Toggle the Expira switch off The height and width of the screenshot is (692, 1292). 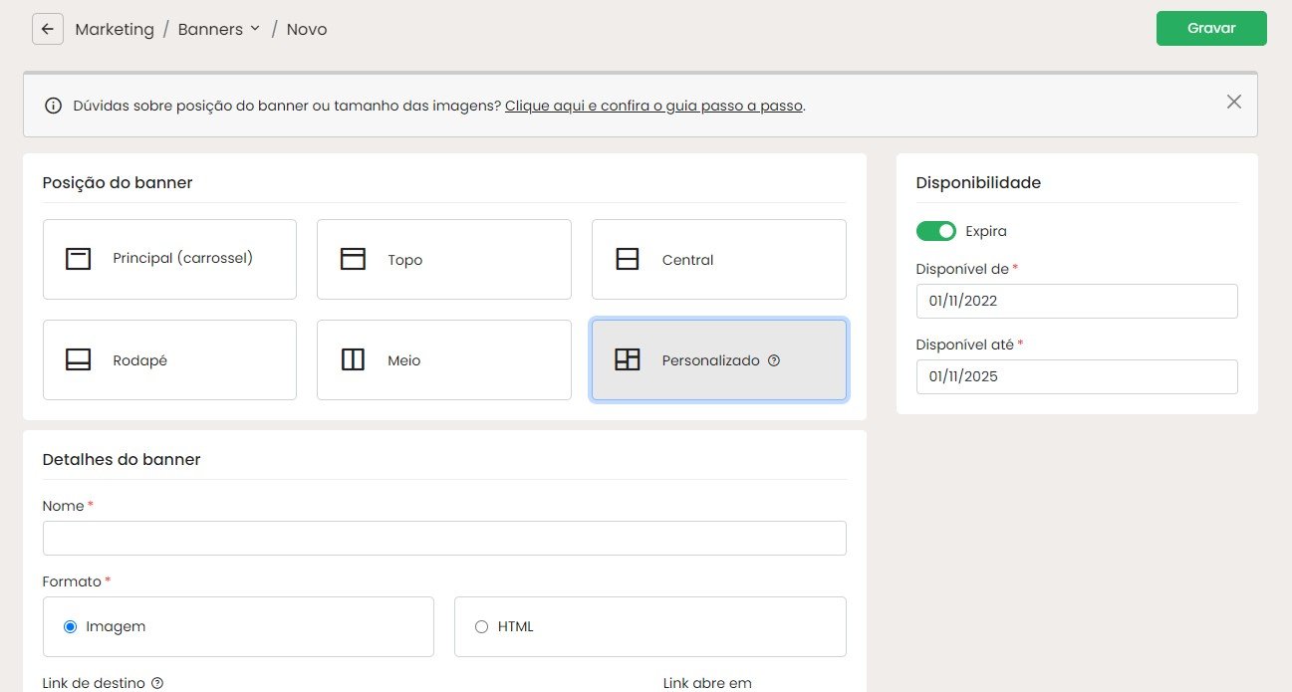point(935,231)
